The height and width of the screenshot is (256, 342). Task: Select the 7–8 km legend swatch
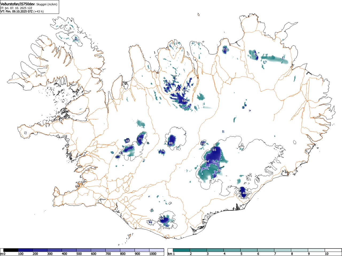pyautogui.click(x=283, y=250)
